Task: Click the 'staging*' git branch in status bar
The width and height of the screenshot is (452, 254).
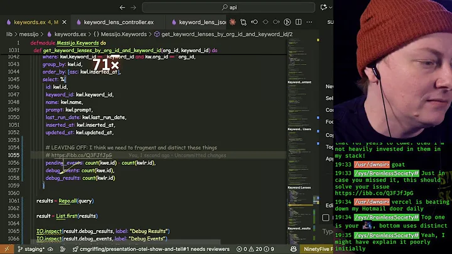Action: [x=31, y=249]
